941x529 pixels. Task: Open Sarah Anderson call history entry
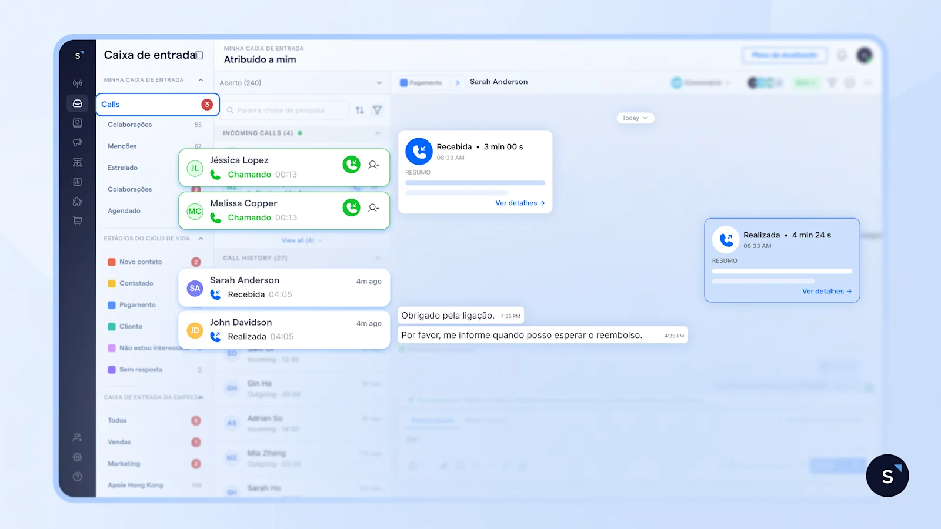point(284,287)
